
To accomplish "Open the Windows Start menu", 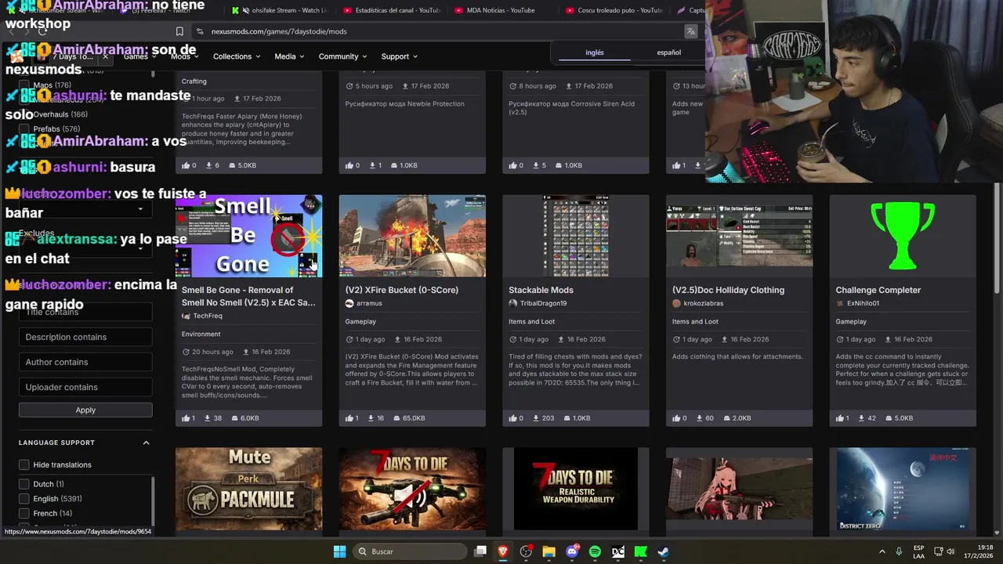I will click(x=339, y=551).
